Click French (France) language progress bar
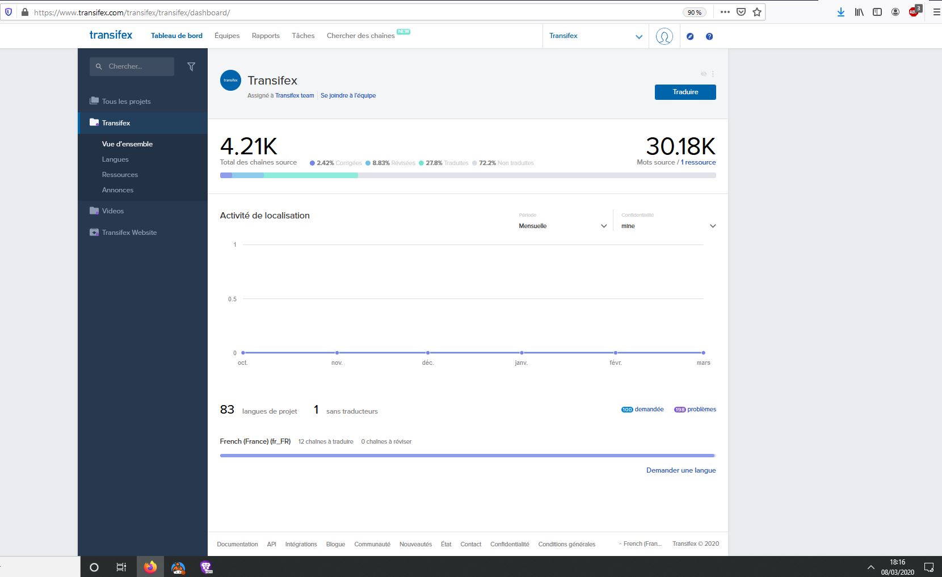Screen dimensions: 942x577 (468, 455)
